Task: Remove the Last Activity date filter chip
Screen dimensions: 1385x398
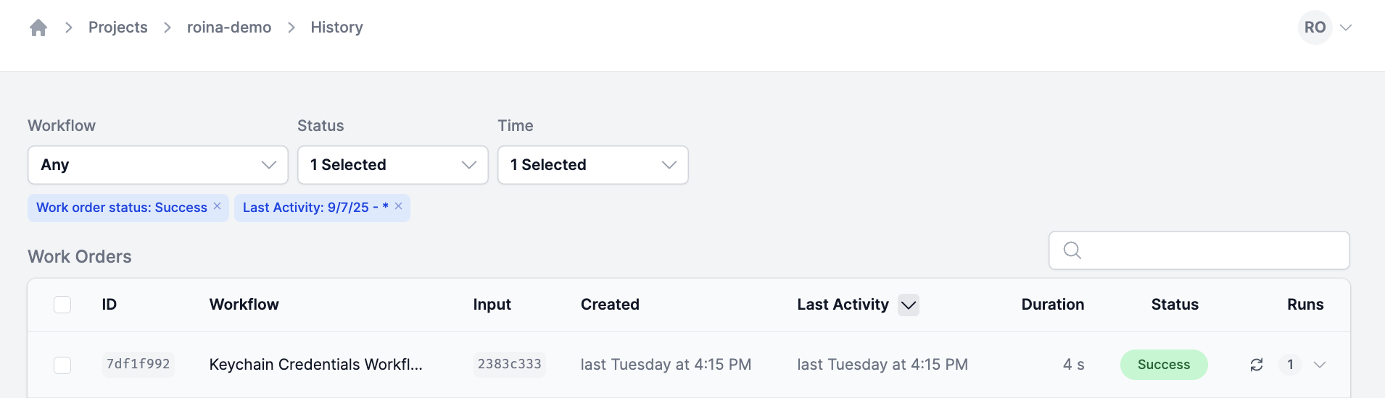Action: pos(398,206)
